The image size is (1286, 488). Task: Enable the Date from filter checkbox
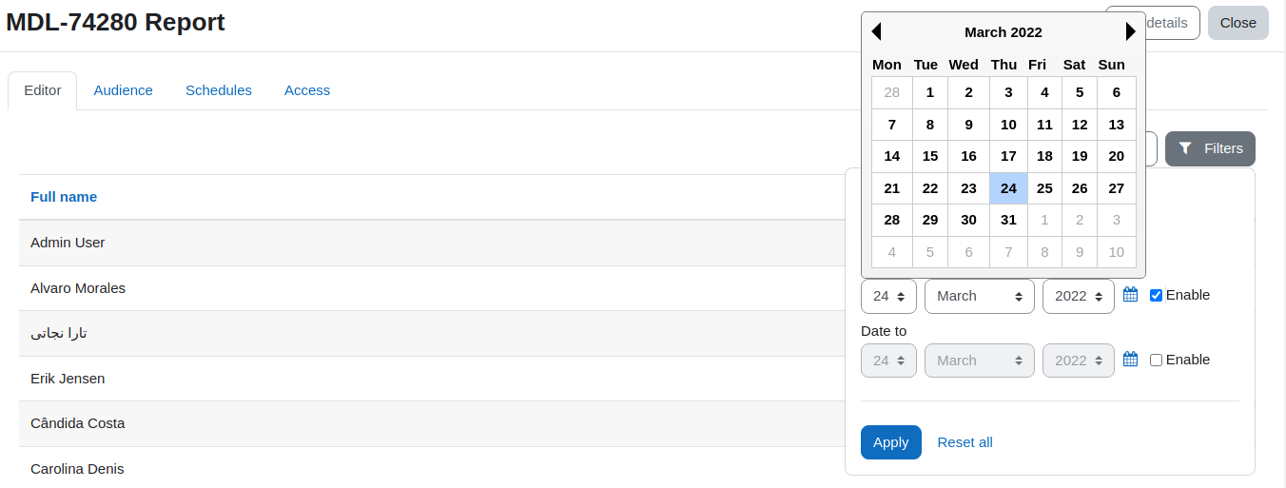point(1157,295)
